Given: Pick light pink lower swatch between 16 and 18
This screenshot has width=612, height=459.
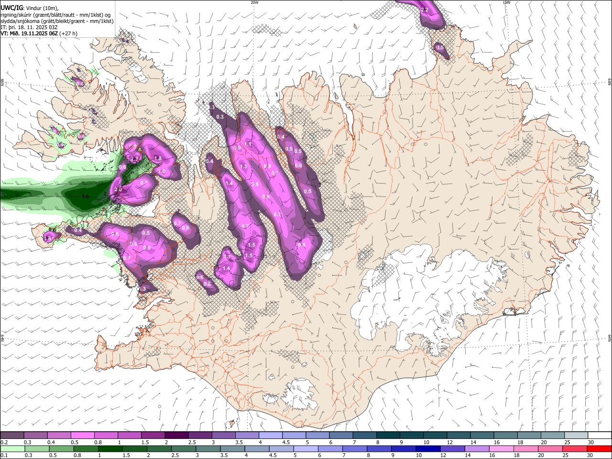Looking at the screenshot, I should click(502, 449).
